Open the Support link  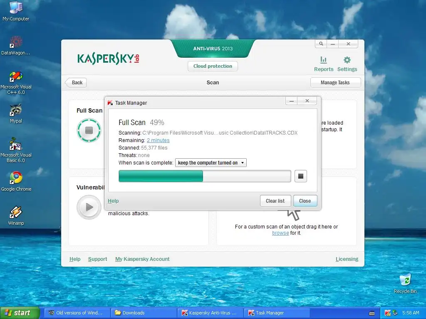click(97, 259)
